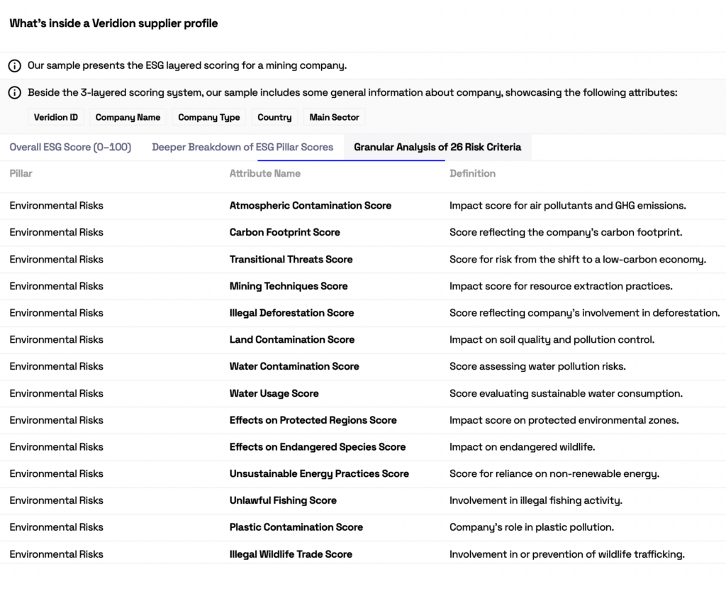Click the Definition column header
The image size is (726, 589).
pyautogui.click(x=472, y=173)
